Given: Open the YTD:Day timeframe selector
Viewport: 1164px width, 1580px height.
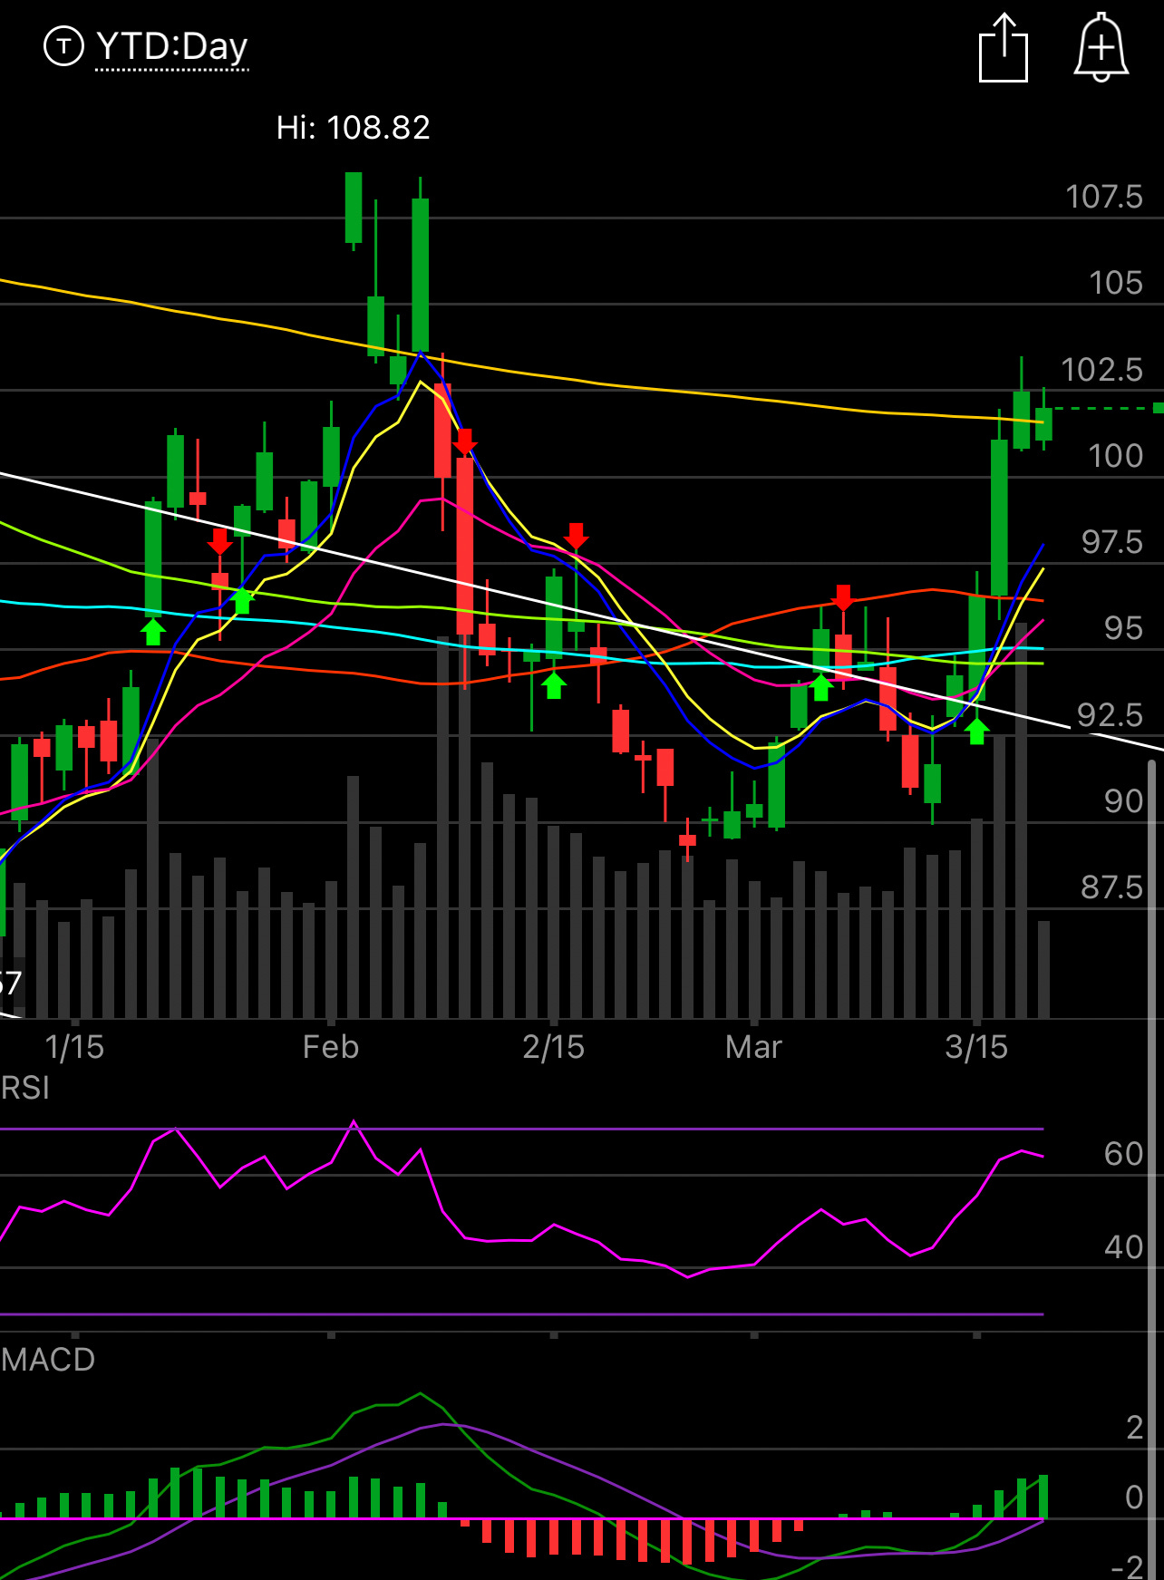Looking at the screenshot, I should point(171,46).
